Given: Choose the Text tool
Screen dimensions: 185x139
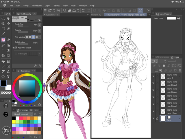Looking at the screenshot, I should [8, 72].
